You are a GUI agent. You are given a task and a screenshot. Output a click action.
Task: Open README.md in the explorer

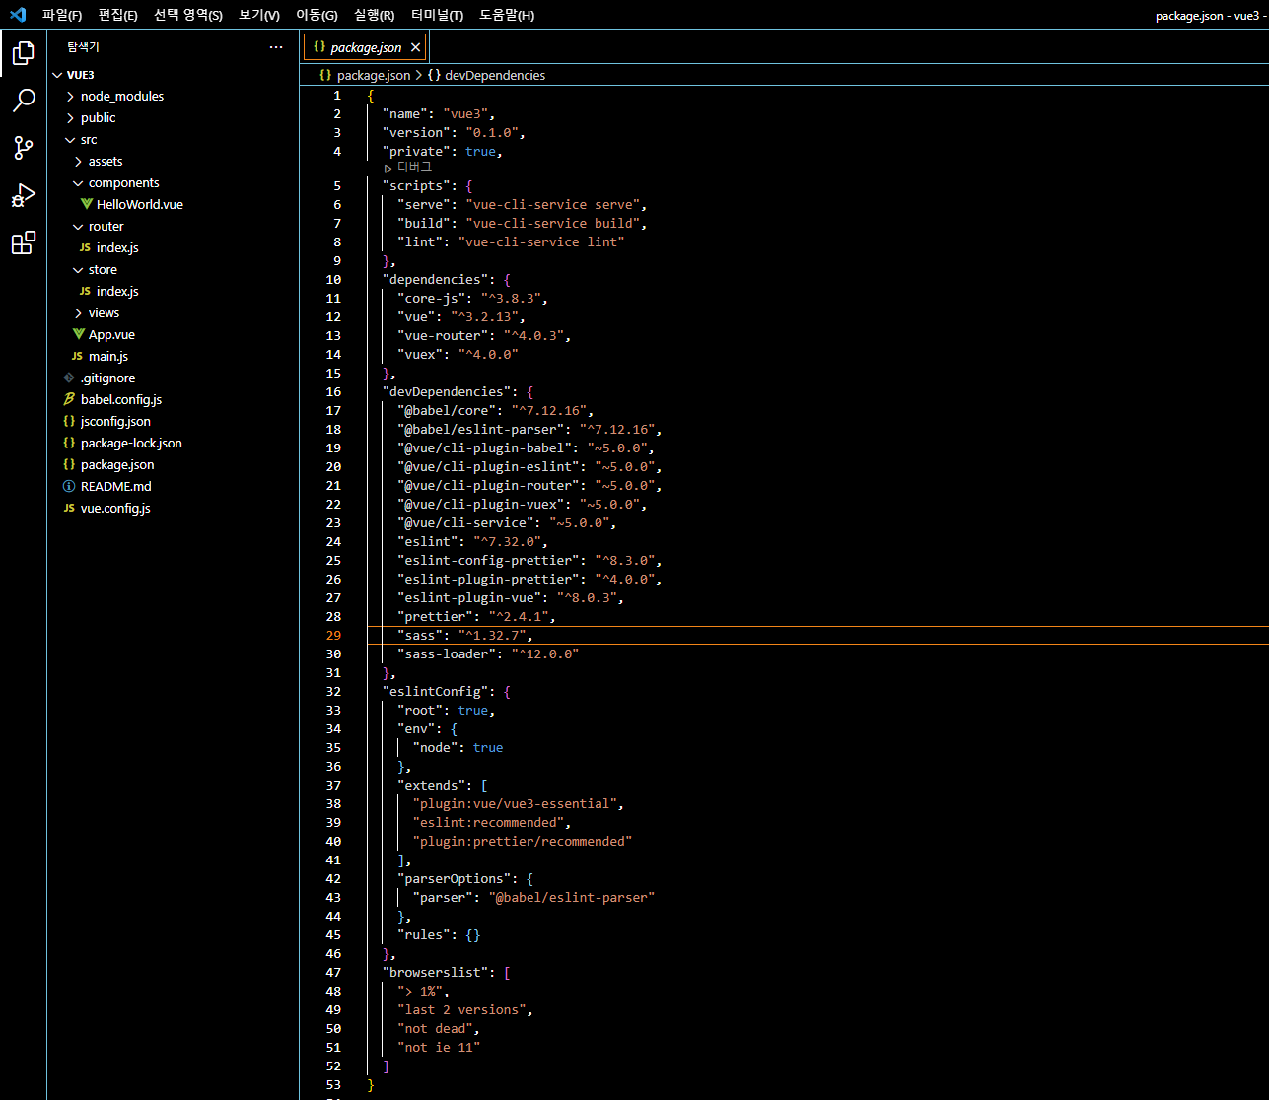pos(114,486)
